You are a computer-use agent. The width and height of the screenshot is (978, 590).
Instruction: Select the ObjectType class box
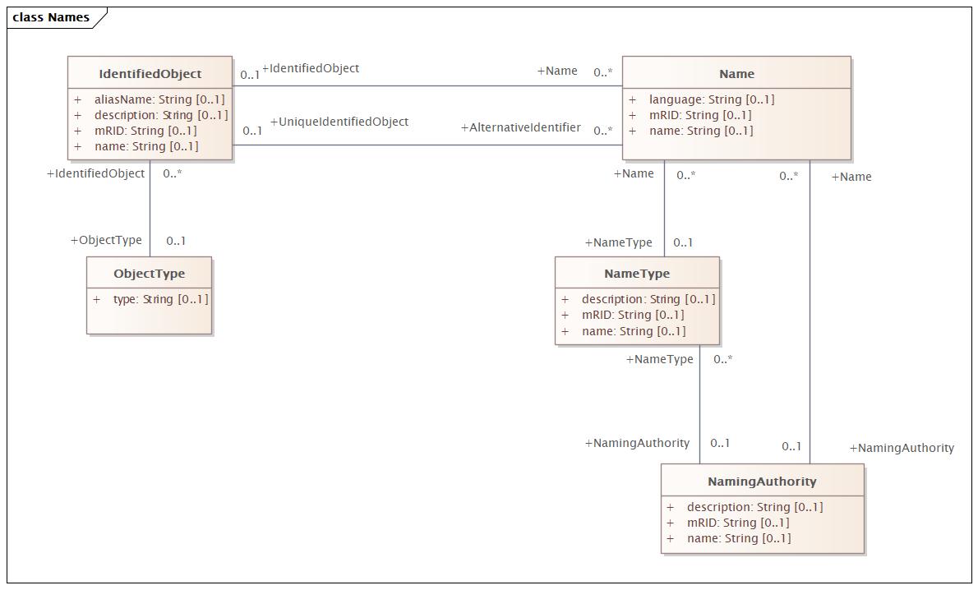click(149, 296)
